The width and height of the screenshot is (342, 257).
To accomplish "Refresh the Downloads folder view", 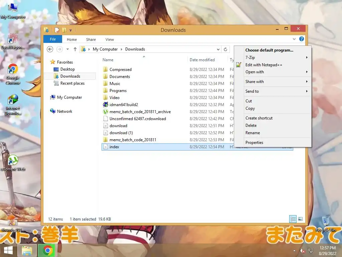I will (225, 49).
